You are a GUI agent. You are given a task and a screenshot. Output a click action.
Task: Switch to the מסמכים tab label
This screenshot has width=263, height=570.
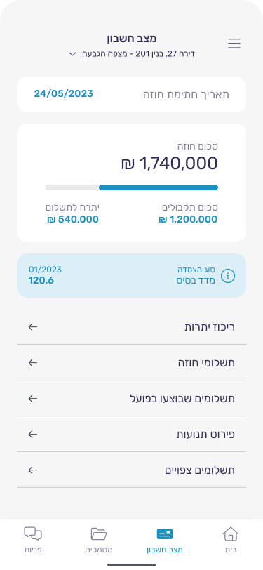point(99,550)
